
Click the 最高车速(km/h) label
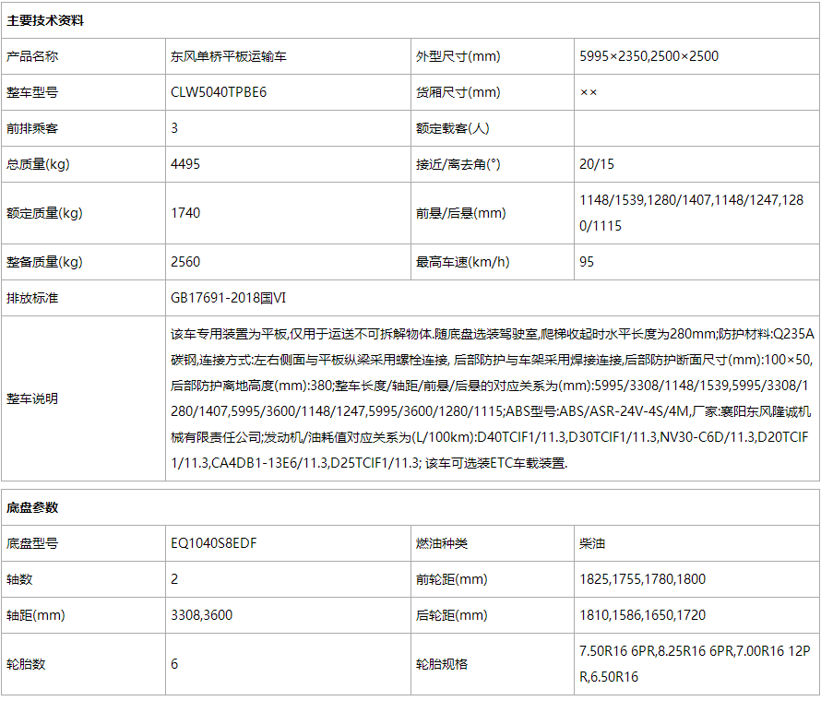coord(462,262)
